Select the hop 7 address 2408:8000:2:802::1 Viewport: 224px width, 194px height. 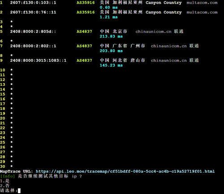(33, 46)
